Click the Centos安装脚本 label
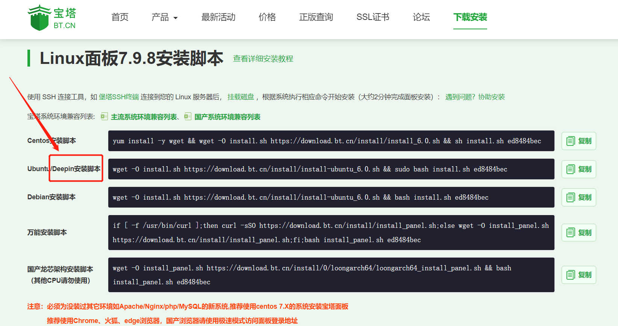 51,141
